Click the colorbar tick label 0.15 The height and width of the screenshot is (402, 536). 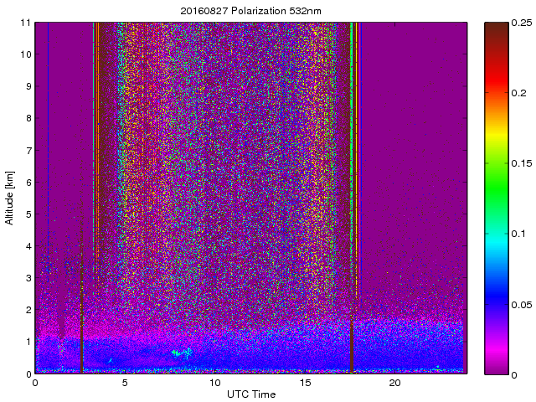[x=523, y=162]
